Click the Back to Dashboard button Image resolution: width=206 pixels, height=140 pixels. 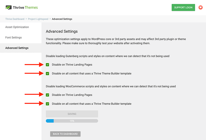tap(65, 134)
